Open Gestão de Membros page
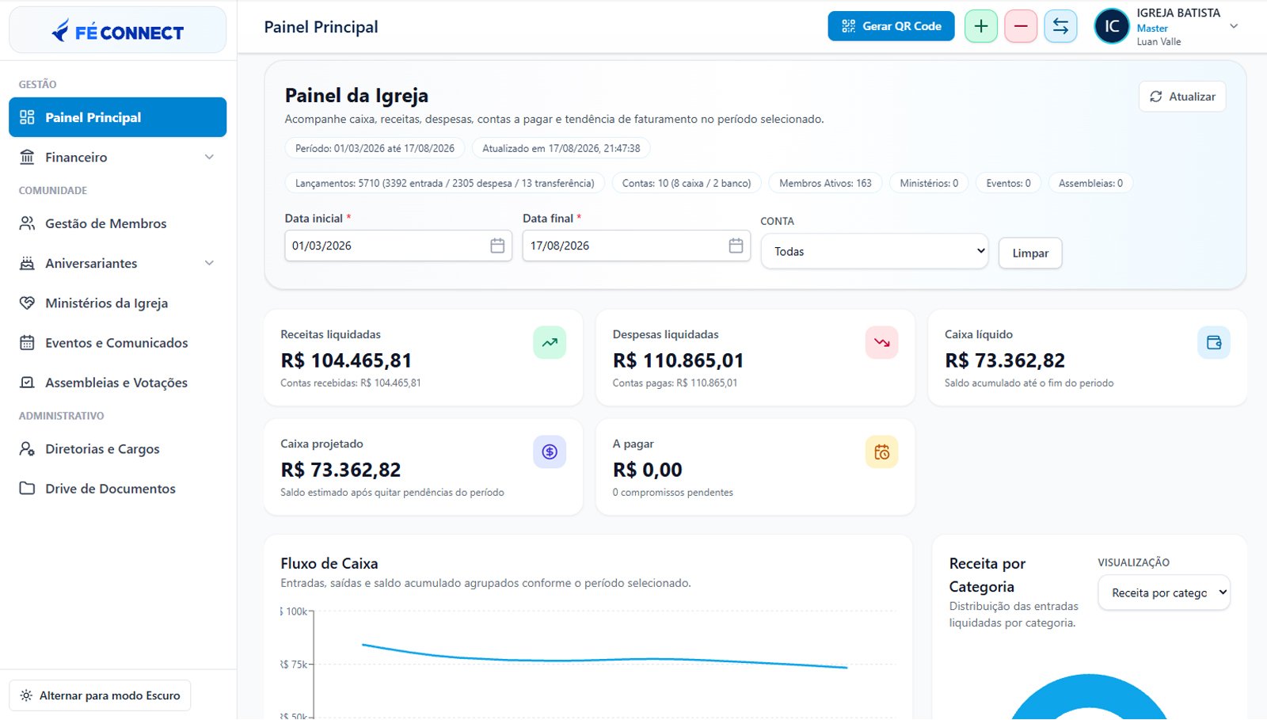This screenshot has height=720, width=1267. (117, 223)
